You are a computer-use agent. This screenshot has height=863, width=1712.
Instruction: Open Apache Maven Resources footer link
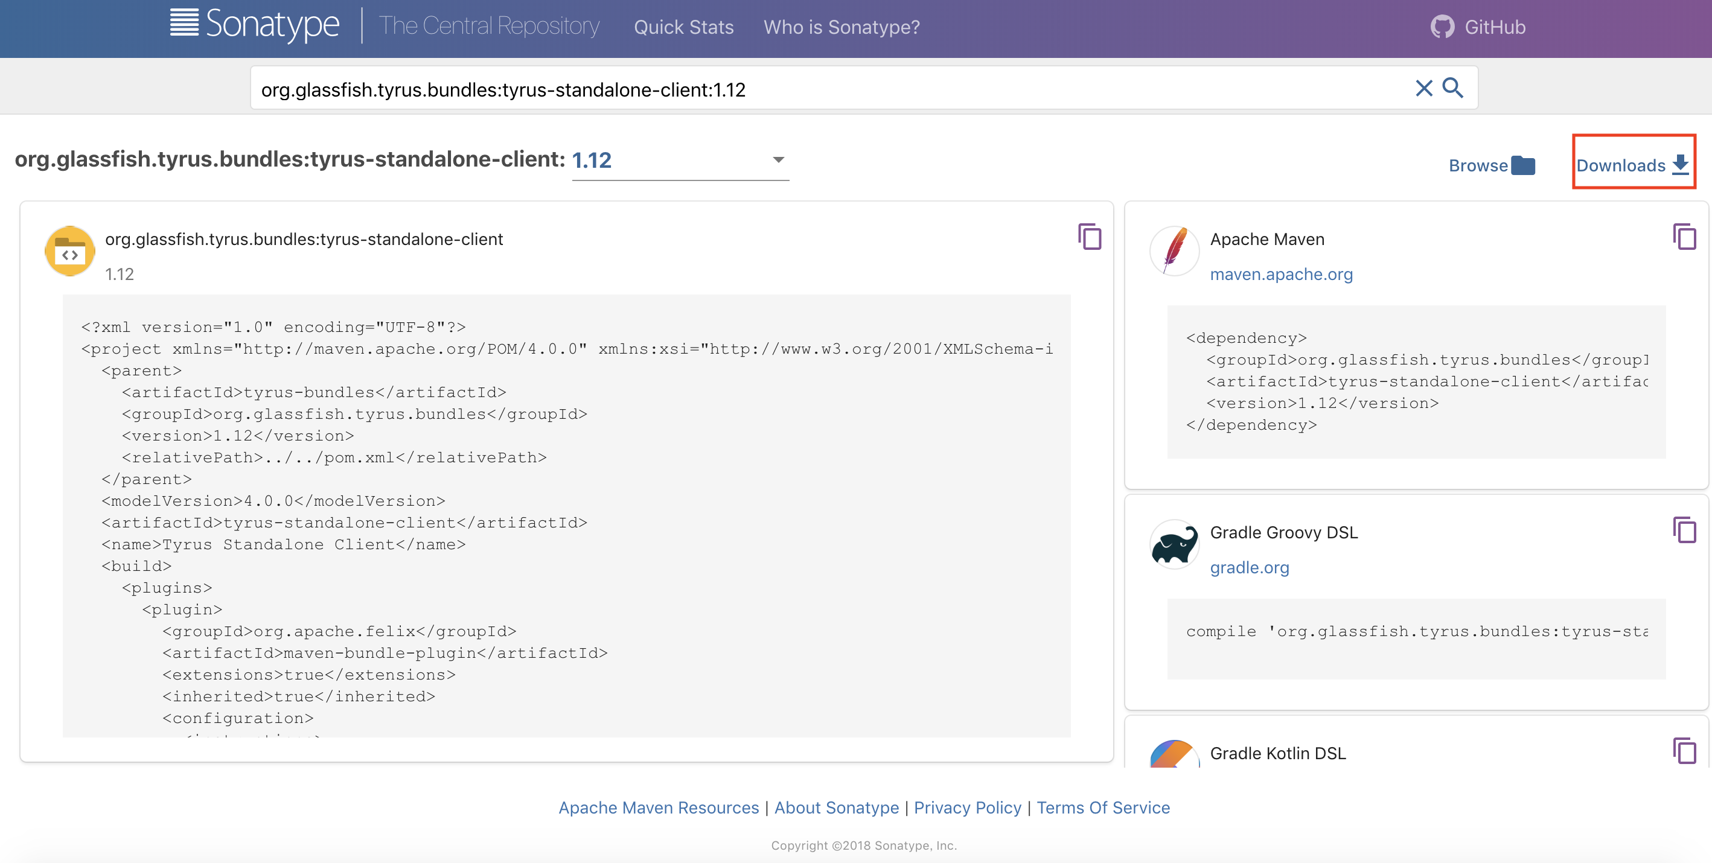tap(658, 807)
